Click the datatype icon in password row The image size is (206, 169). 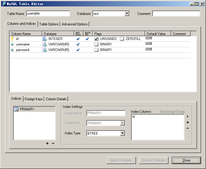pyautogui.click(x=45, y=50)
